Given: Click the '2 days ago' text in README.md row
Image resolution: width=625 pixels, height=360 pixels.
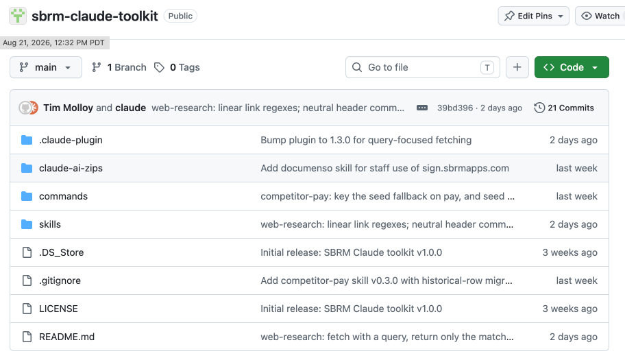Looking at the screenshot, I should [573, 337].
